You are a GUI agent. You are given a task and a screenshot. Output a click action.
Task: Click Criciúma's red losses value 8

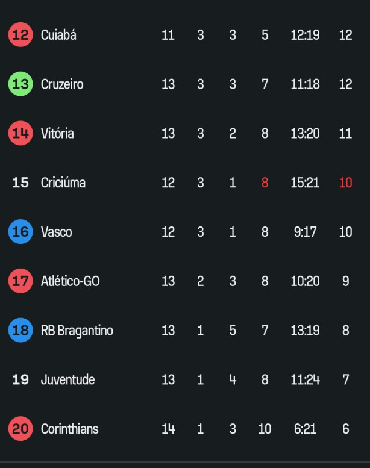click(265, 183)
